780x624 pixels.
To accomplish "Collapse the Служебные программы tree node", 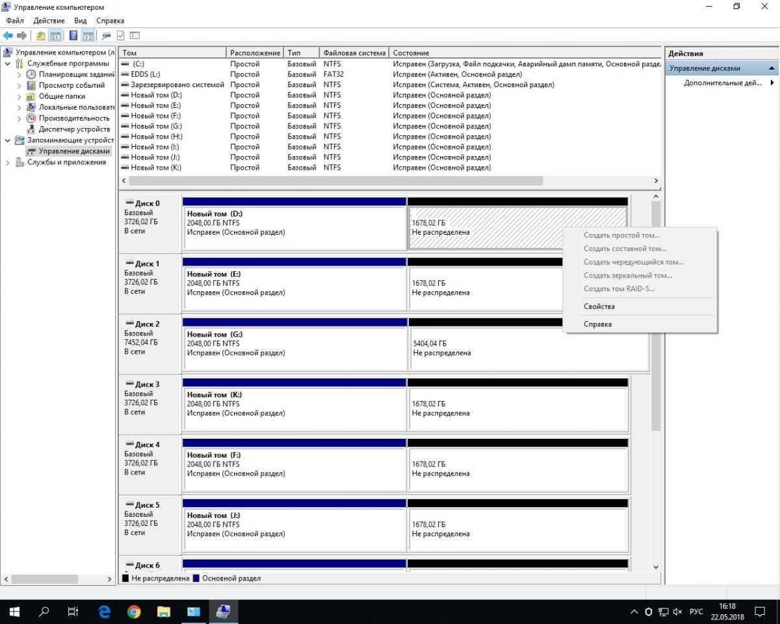I will (8, 64).
